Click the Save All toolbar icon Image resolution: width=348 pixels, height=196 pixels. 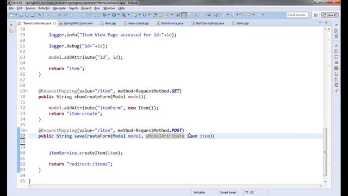tap(27, 15)
